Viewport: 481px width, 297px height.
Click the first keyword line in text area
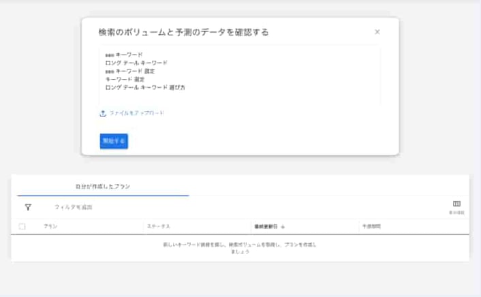point(124,54)
